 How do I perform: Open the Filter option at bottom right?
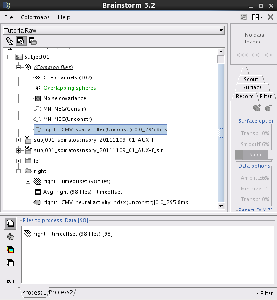coord(265,293)
